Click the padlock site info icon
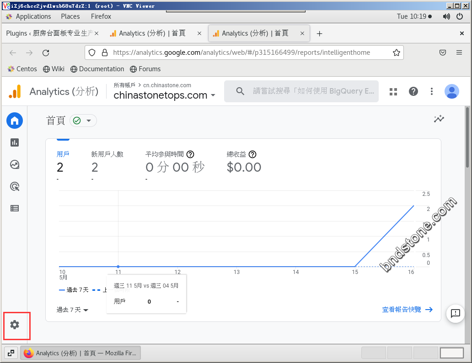Screen dimensions: 472x363 105,53
